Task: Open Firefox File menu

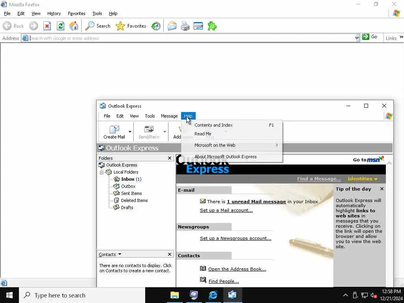Action: point(7,13)
